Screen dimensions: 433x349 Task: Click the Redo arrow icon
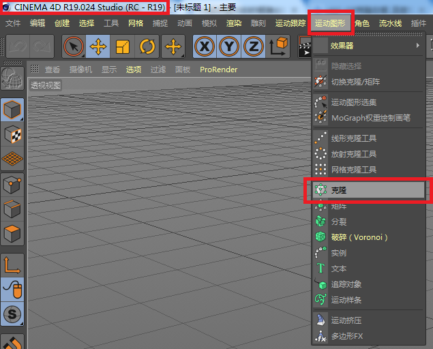(42, 46)
